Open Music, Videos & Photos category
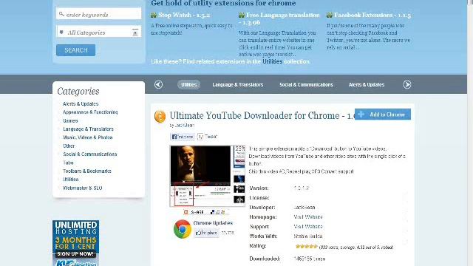This screenshot has height=266, width=473. pos(87,137)
